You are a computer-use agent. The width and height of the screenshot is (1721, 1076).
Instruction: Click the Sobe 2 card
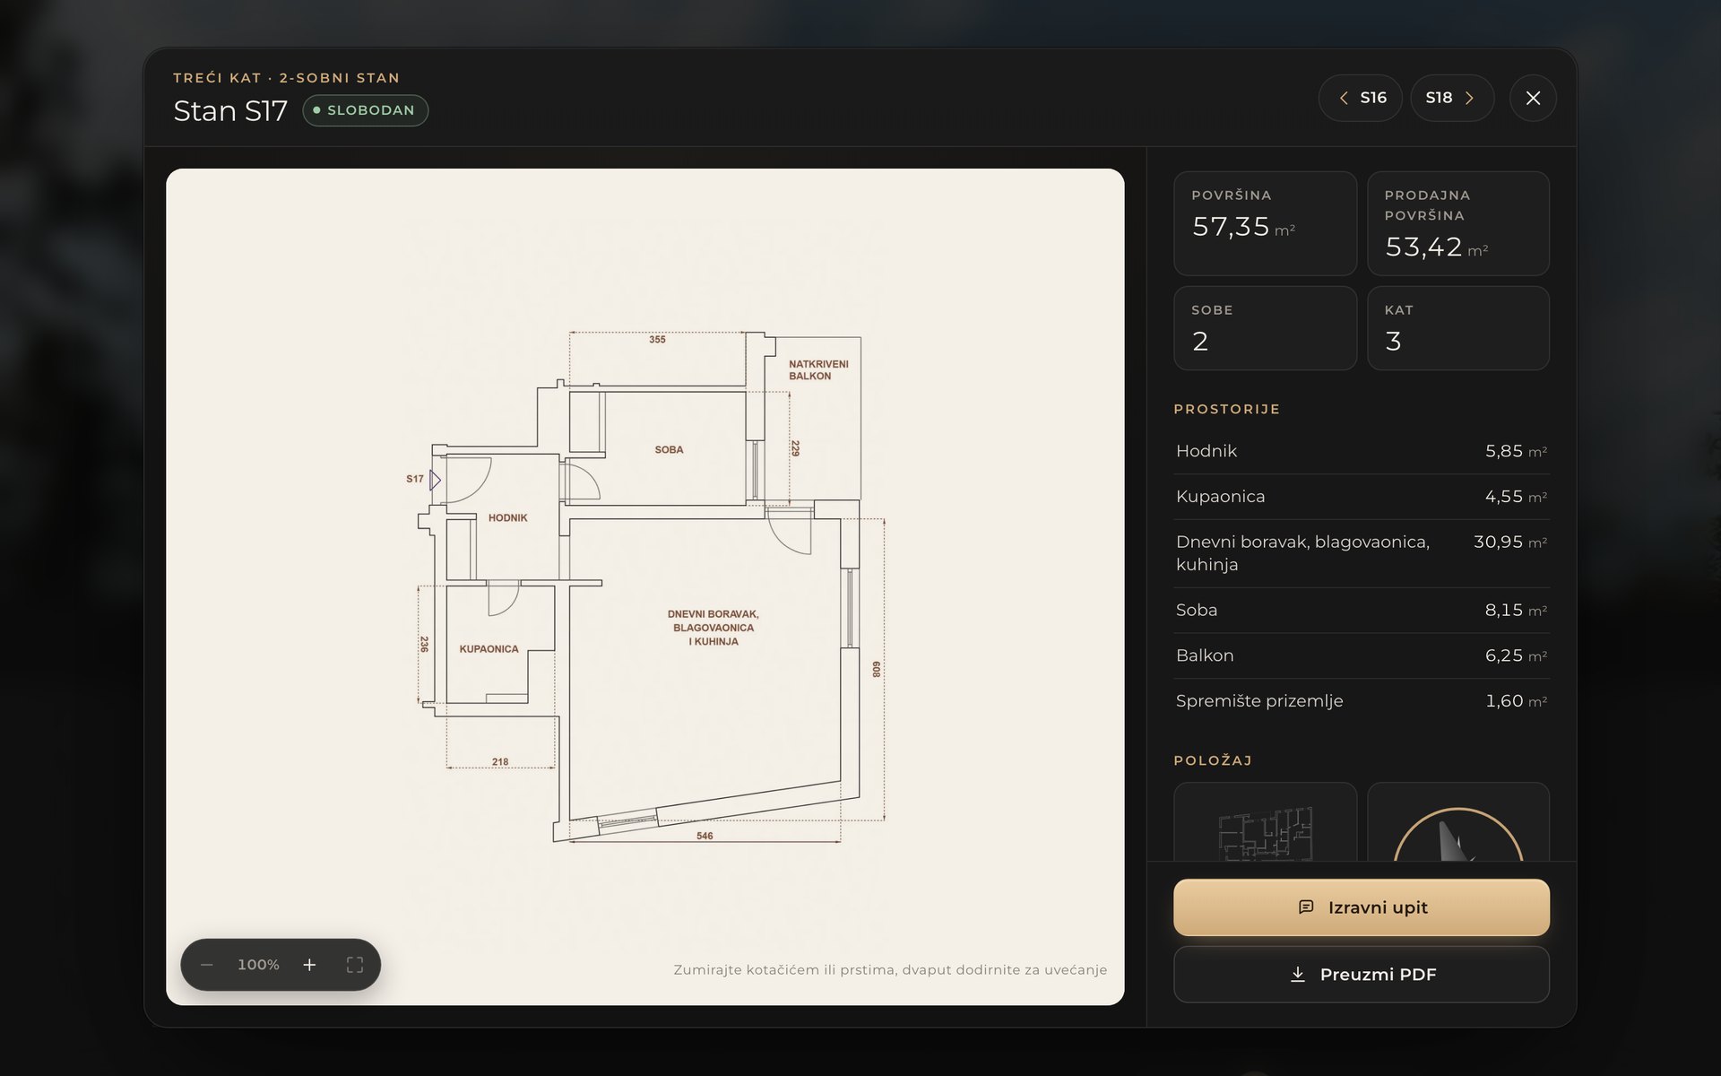coord(1265,328)
